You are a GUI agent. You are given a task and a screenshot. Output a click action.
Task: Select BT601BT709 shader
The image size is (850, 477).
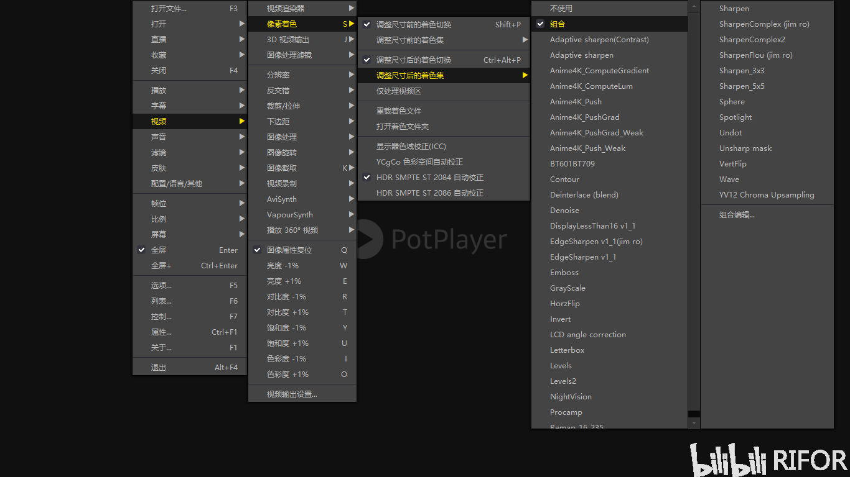tap(610, 163)
